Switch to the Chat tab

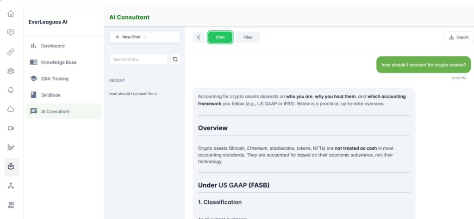[x=220, y=37]
